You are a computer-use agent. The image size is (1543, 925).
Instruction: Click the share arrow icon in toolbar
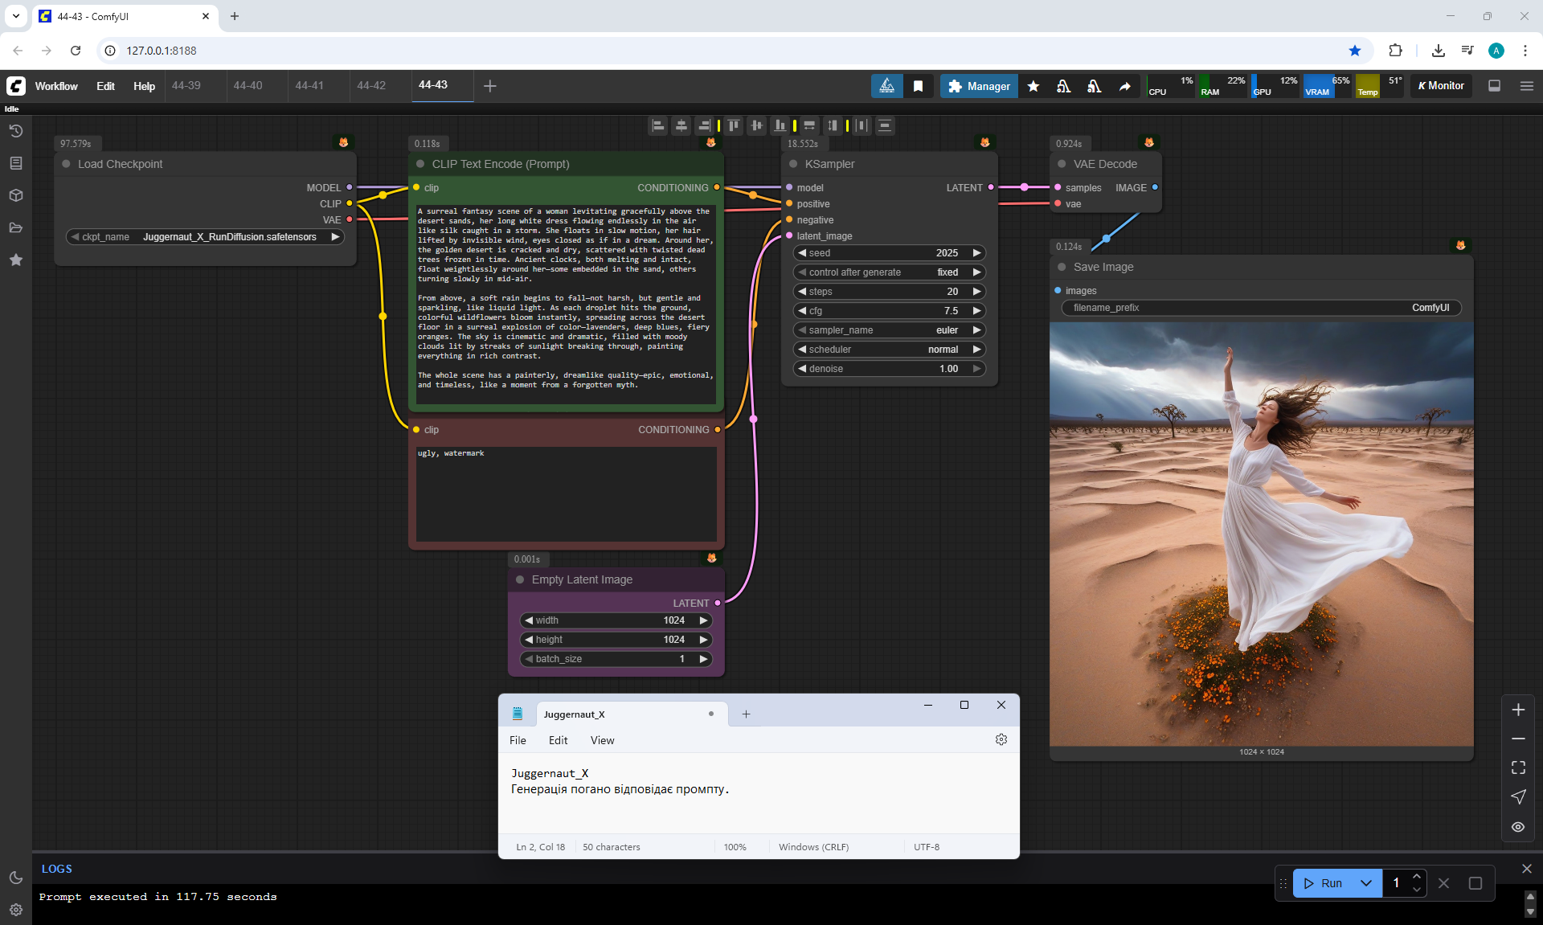click(1125, 86)
